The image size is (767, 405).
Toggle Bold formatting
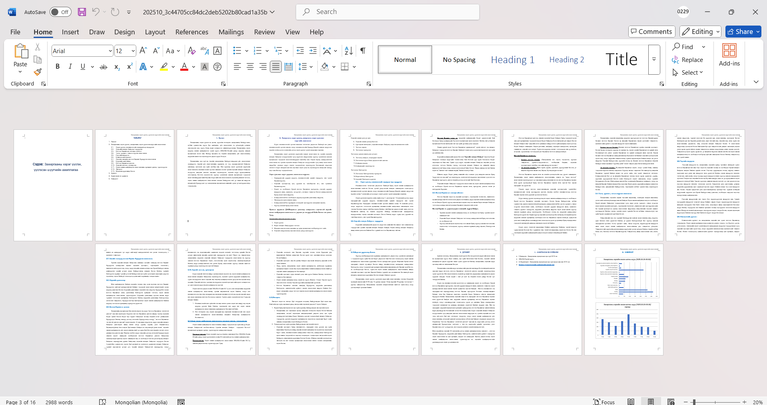58,67
